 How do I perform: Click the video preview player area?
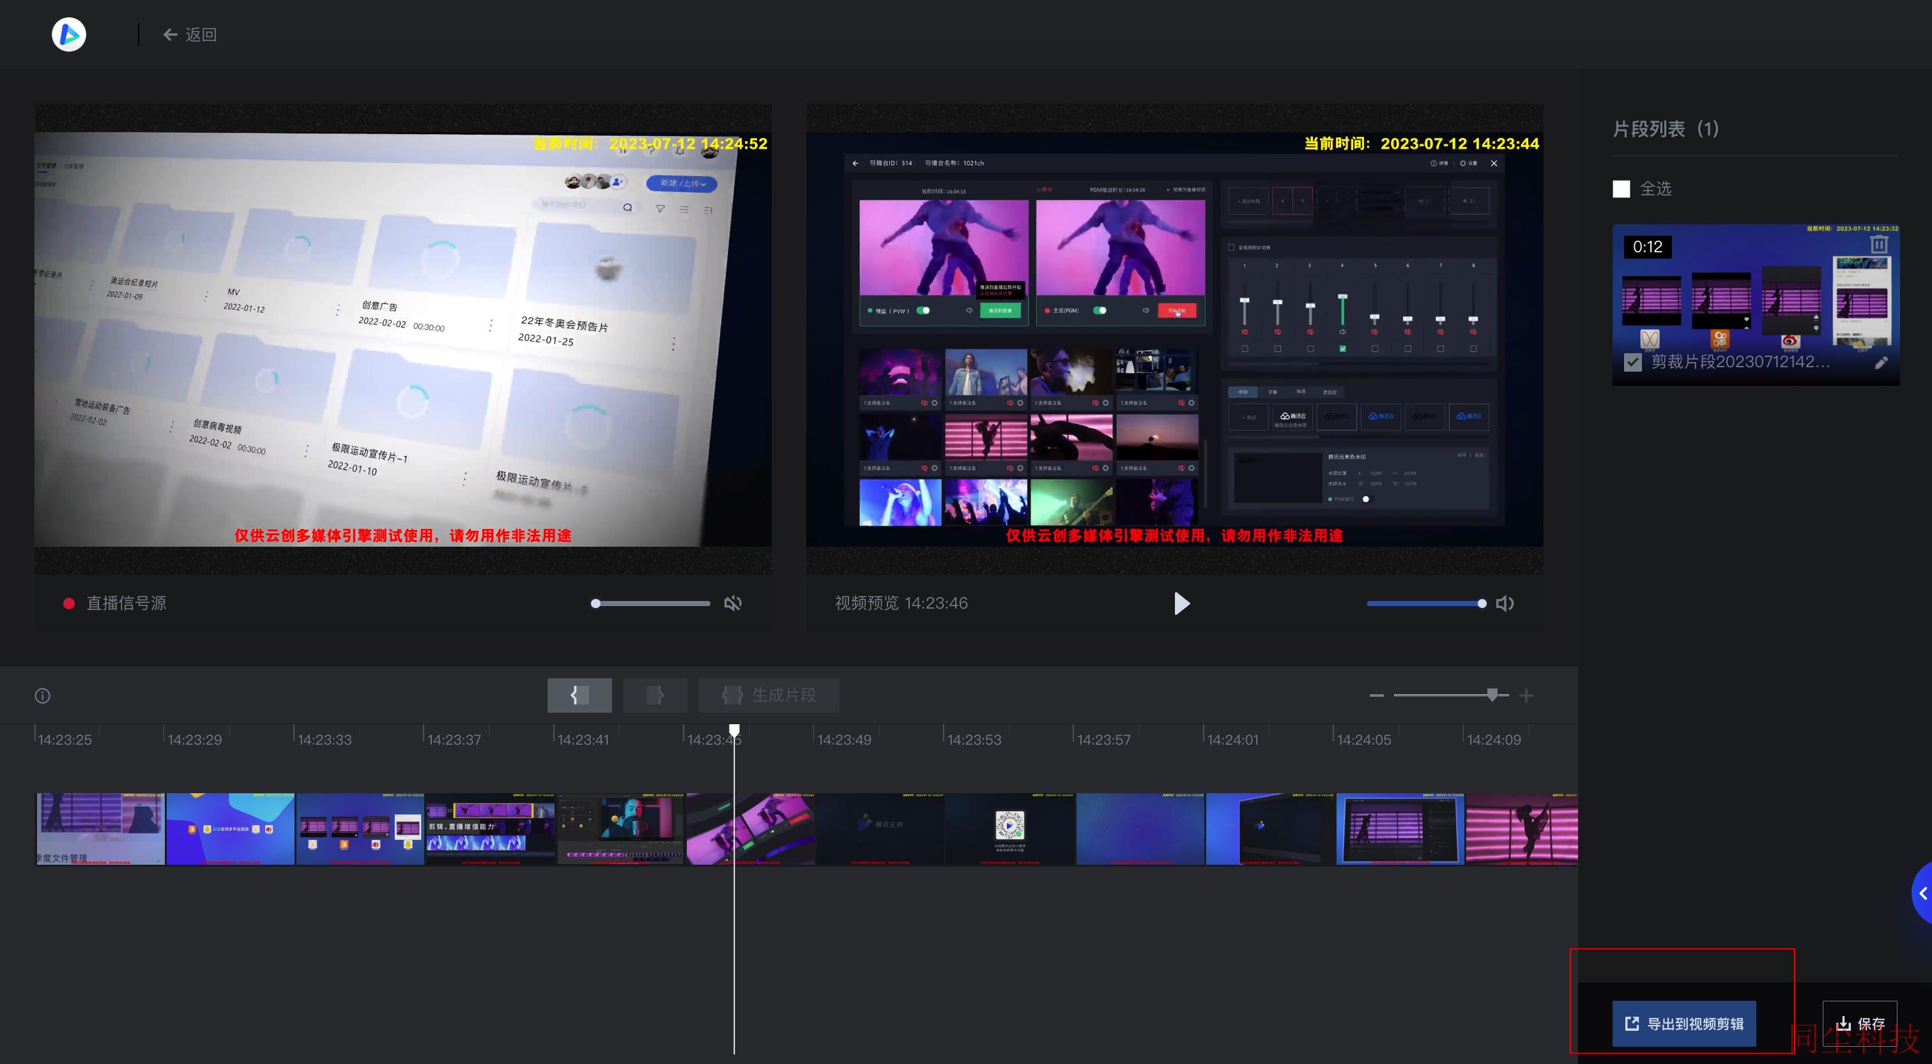[x=1174, y=339]
